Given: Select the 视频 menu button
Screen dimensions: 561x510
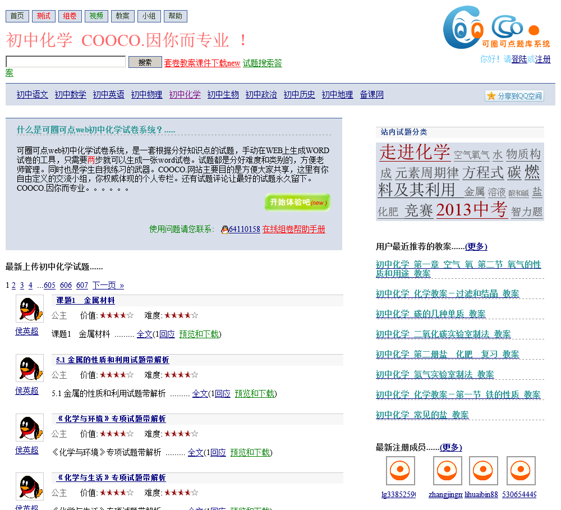Looking at the screenshot, I should [x=96, y=16].
